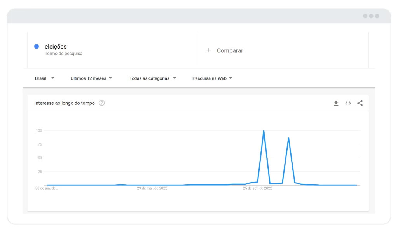Click the highest peak on the chart line
The height and width of the screenshot is (233, 398).
coord(264,131)
